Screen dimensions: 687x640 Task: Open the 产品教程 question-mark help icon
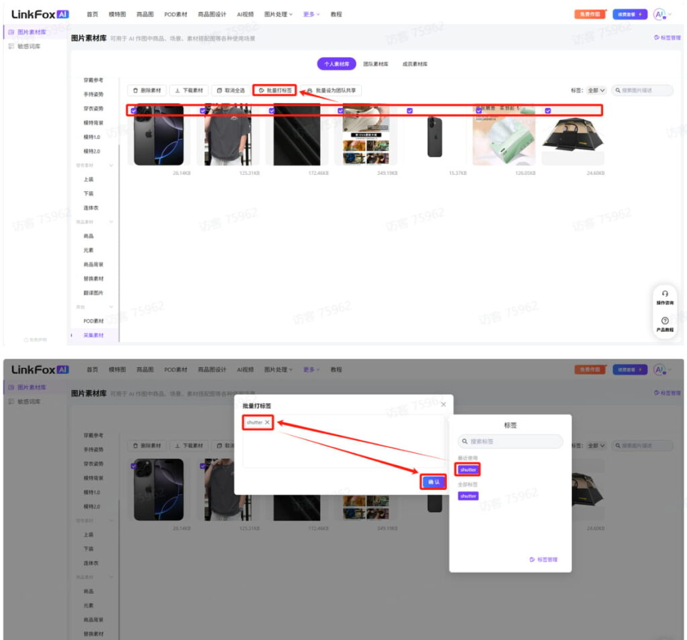(665, 321)
